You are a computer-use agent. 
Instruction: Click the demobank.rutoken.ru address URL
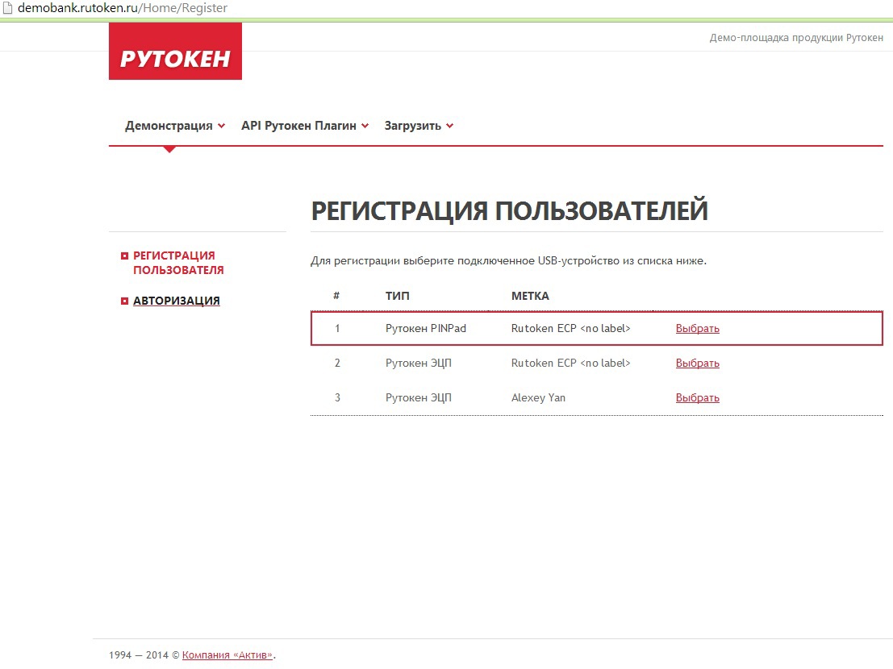pyautogui.click(x=123, y=8)
